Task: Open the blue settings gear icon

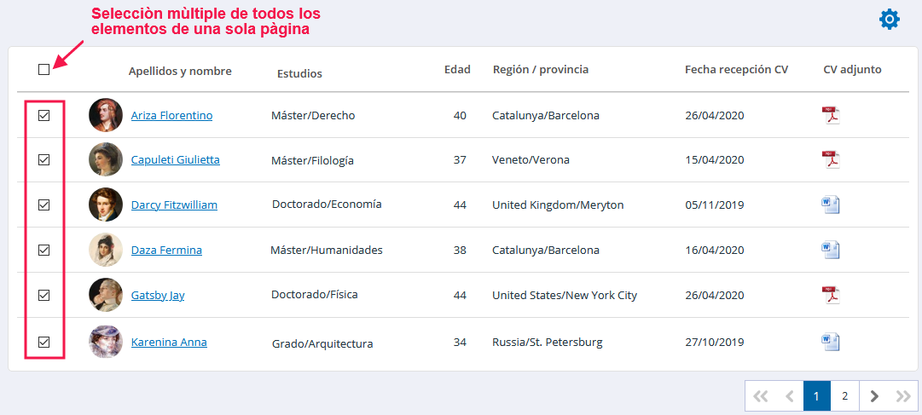Action: (889, 20)
